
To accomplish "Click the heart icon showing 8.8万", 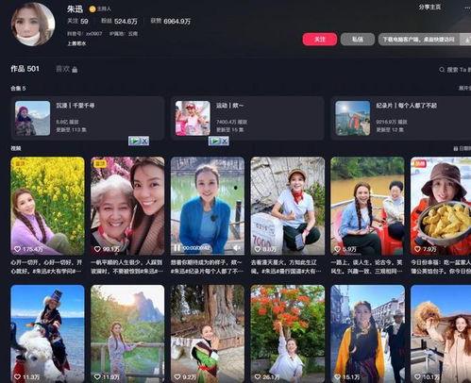I will pyautogui.click(x=257, y=249).
